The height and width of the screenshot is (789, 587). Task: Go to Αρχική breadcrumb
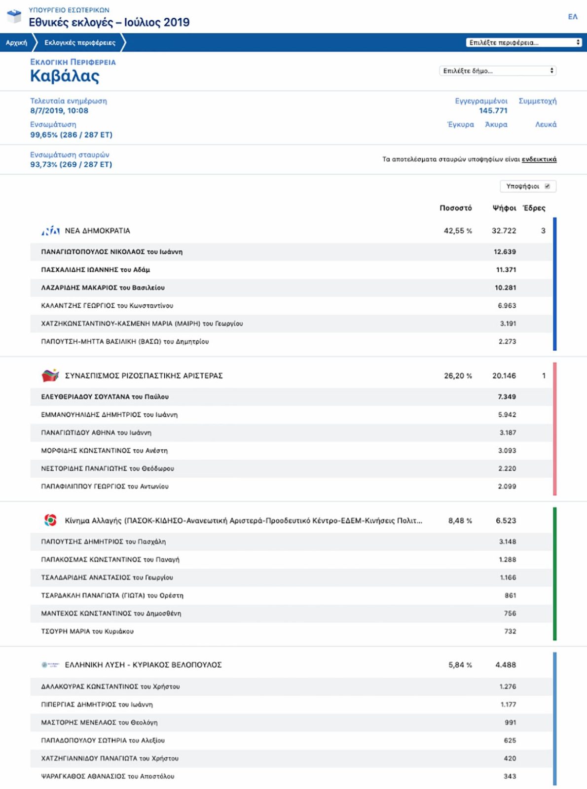point(16,42)
